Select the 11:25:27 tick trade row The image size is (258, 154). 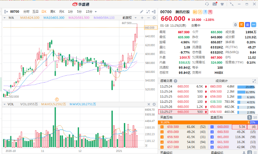pyautogui.click(x=183, y=112)
